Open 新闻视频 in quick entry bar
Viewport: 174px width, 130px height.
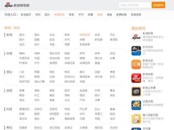(x=59, y=15)
